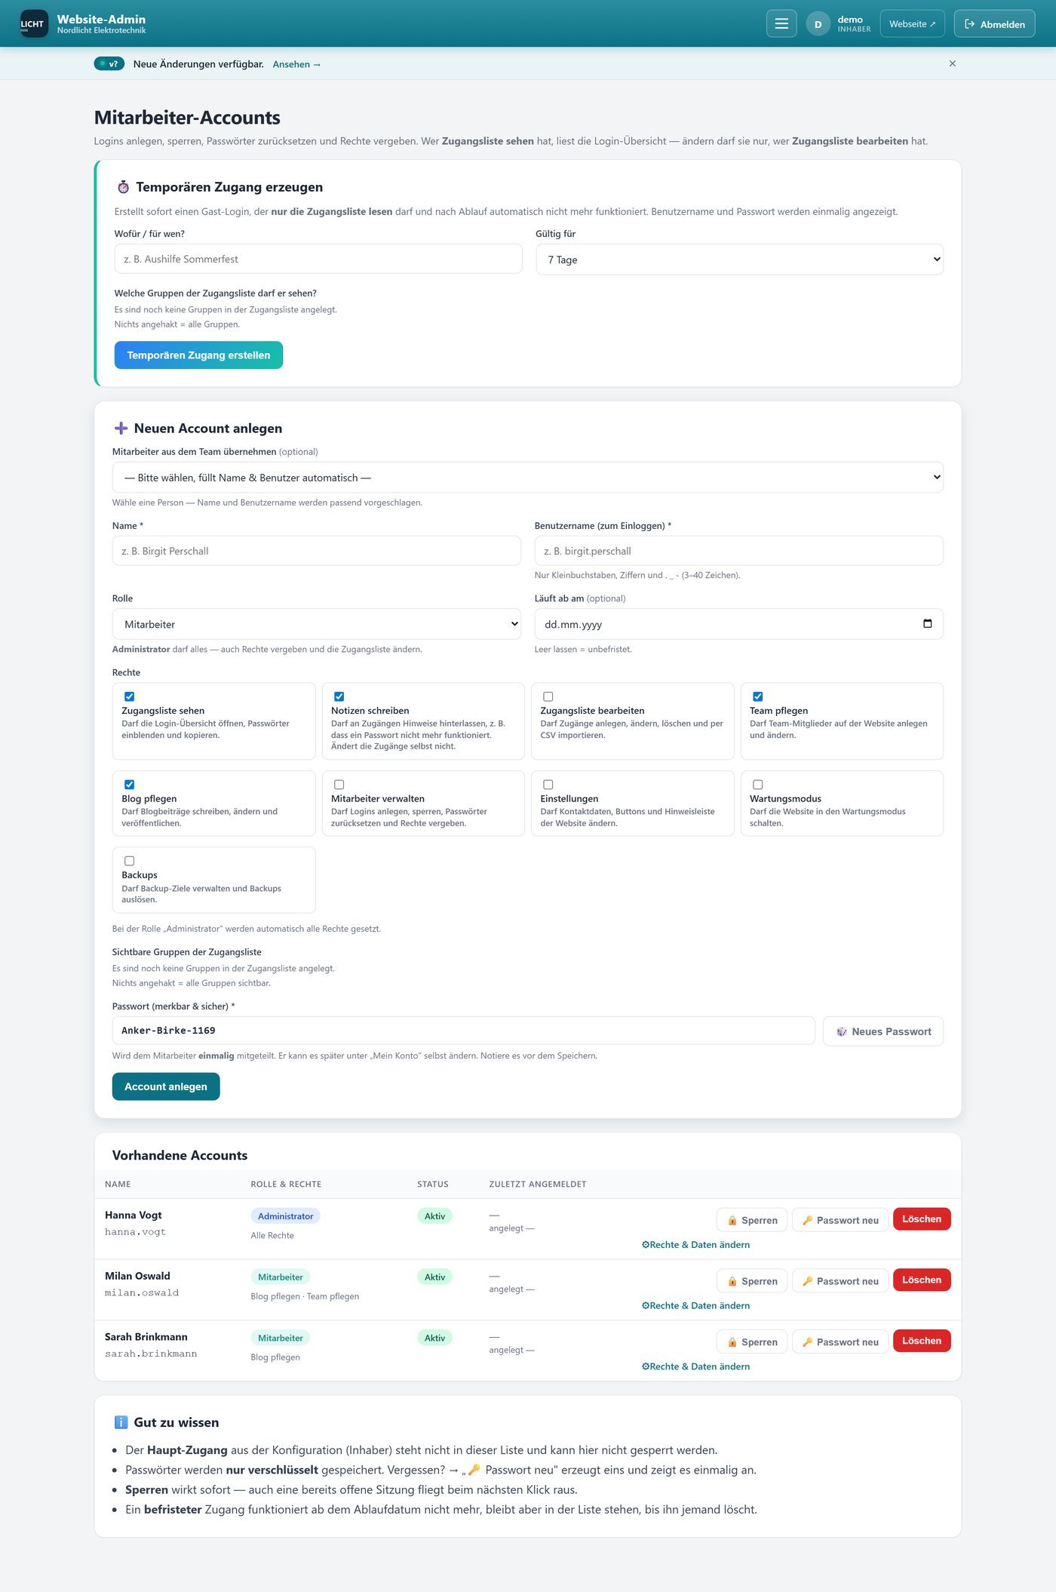Viewport: 1056px width, 1592px height.
Task: Click the info icon beside Gut zu wissen
Action: click(x=121, y=1422)
